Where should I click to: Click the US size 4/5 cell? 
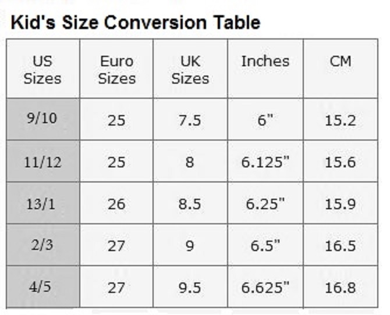pyautogui.click(x=42, y=287)
